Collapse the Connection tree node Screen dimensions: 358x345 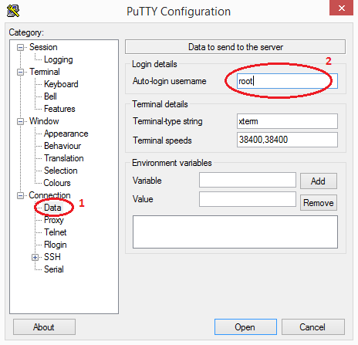click(20, 196)
